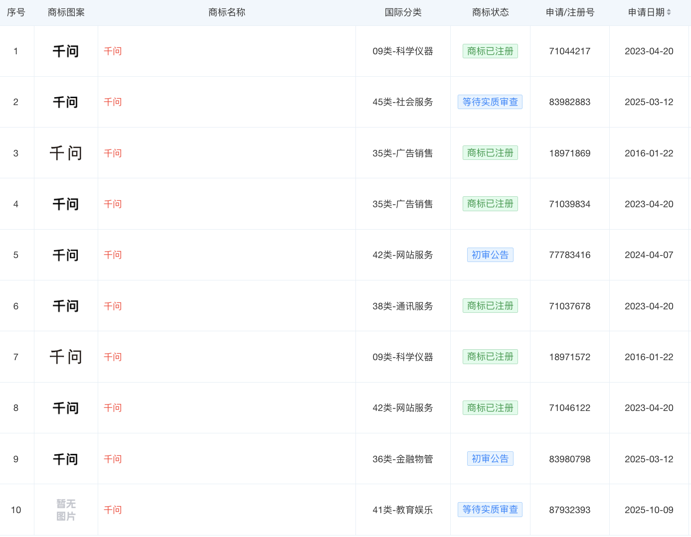691x537 pixels.
Task: Open 千问 name link for 09类 number 71044217
Action: tap(113, 51)
